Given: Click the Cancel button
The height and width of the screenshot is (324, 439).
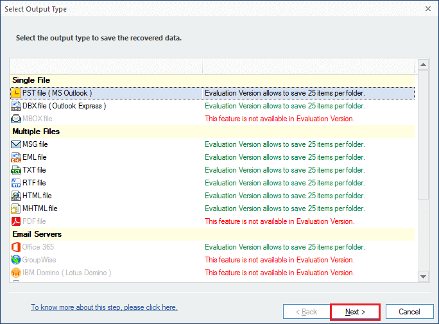Looking at the screenshot, I should tap(409, 312).
